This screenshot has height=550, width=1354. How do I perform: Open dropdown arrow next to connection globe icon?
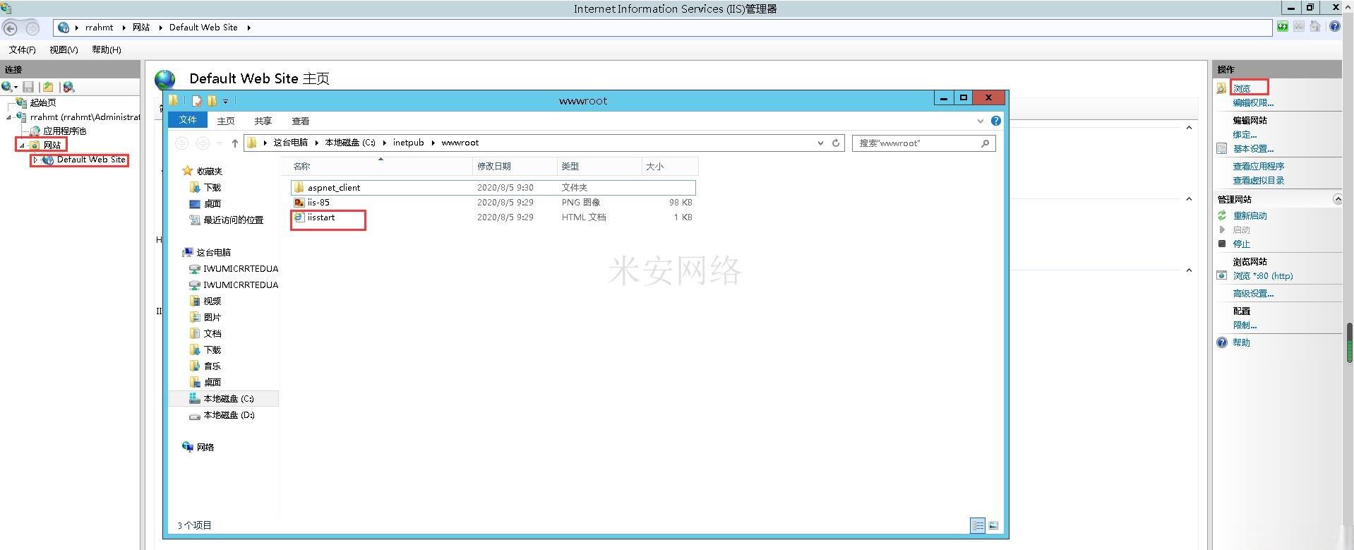coord(16,88)
